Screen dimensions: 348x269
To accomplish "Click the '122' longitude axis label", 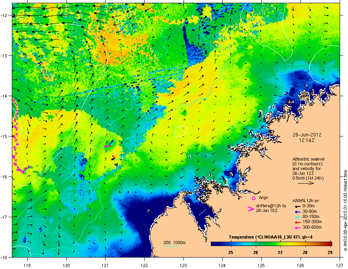I will [x=144, y=265].
